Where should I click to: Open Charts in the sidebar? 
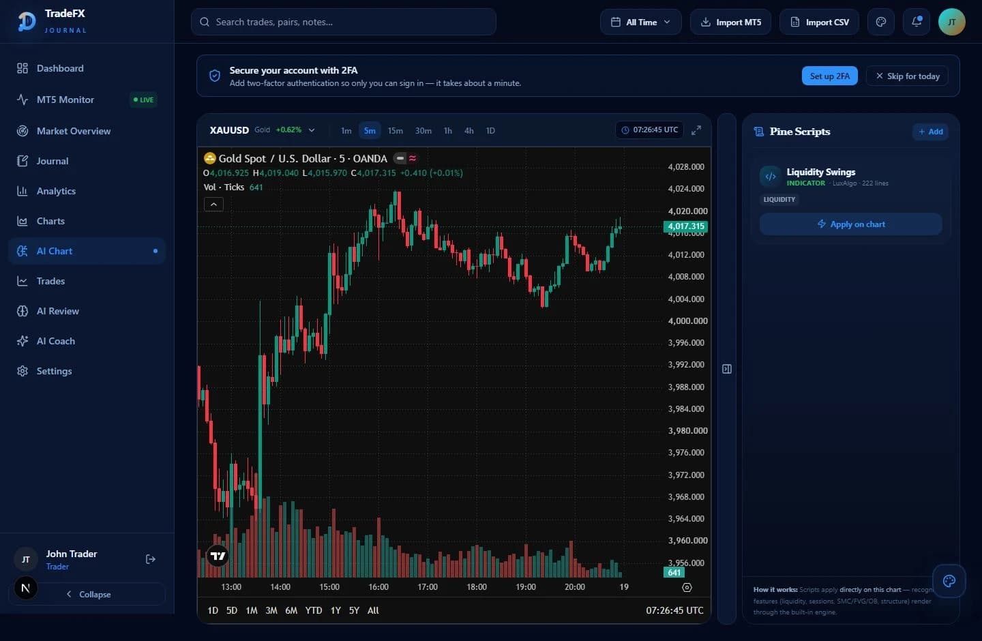[87, 221]
